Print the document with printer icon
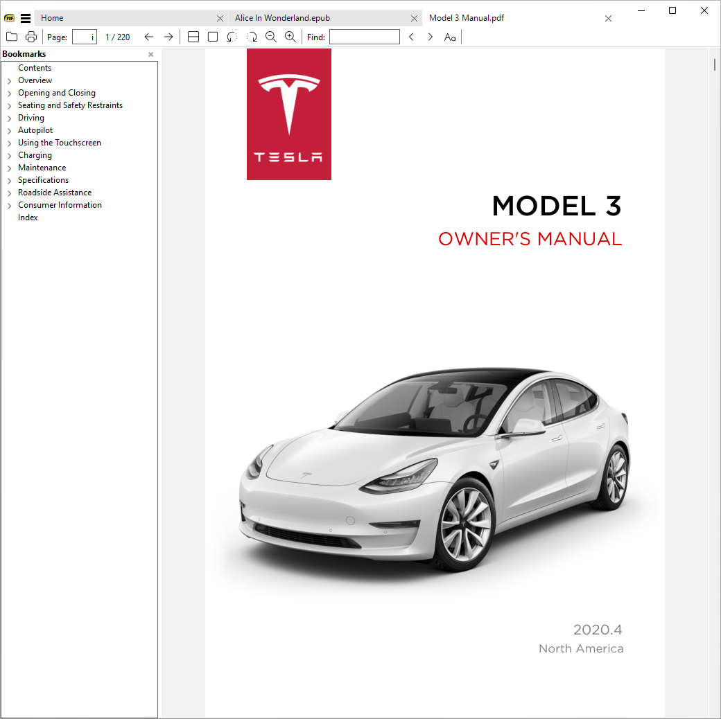 [x=31, y=37]
